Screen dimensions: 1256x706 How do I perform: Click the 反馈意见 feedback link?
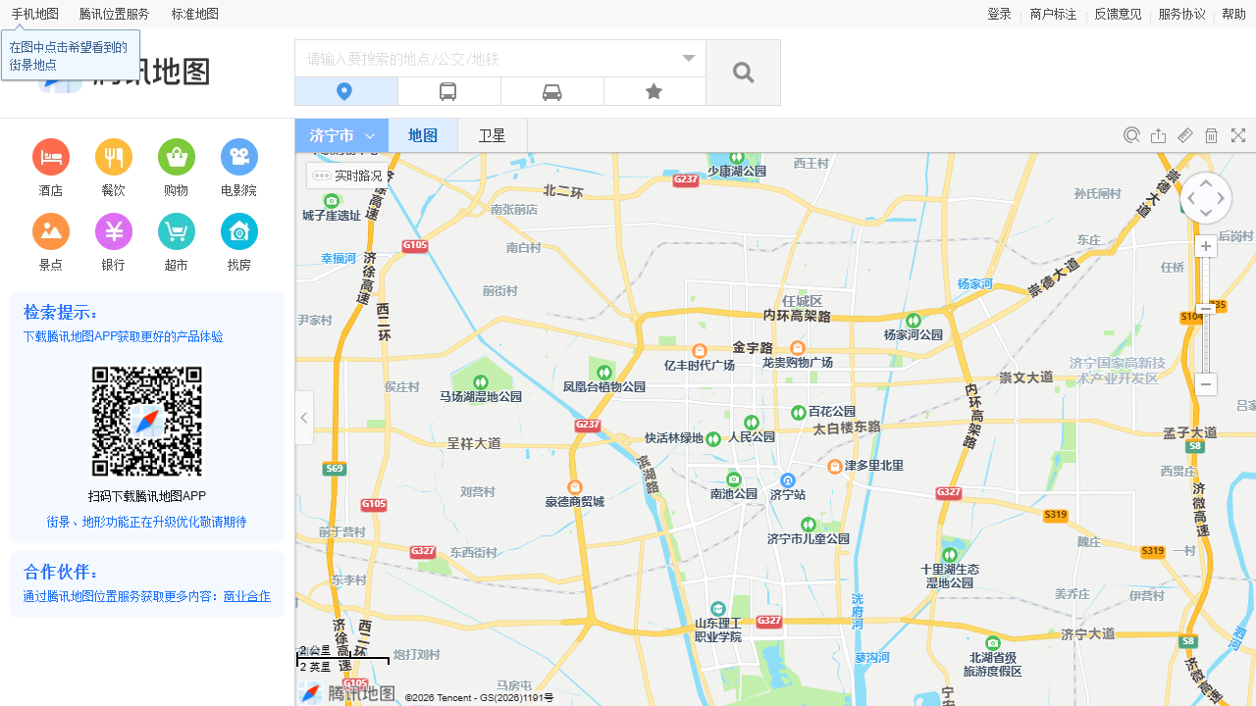click(x=1118, y=14)
